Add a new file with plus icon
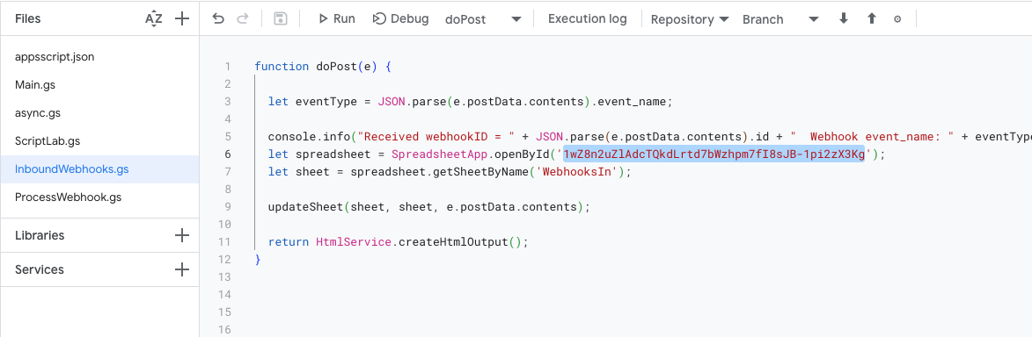The width and height of the screenshot is (1032, 337). click(181, 19)
